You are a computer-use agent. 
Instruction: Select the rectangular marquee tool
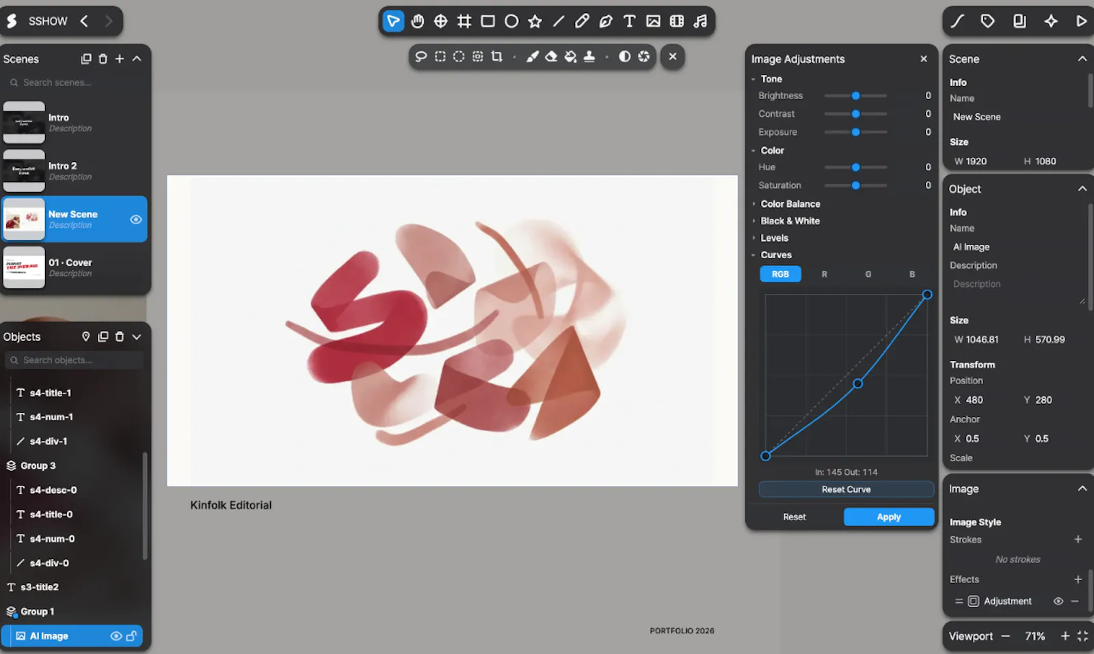440,57
